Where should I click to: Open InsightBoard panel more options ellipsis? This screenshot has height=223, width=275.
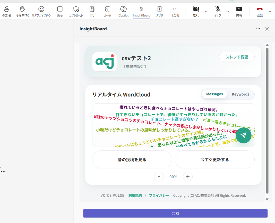point(258,29)
